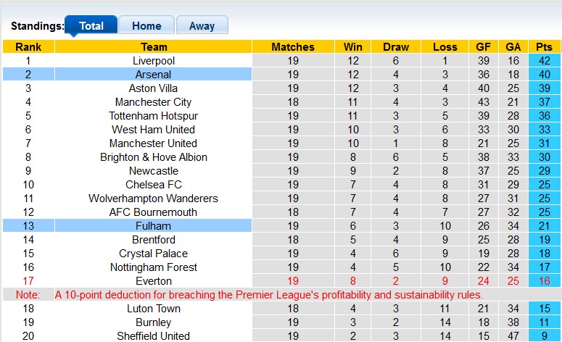Select Everton in red text

154,281
